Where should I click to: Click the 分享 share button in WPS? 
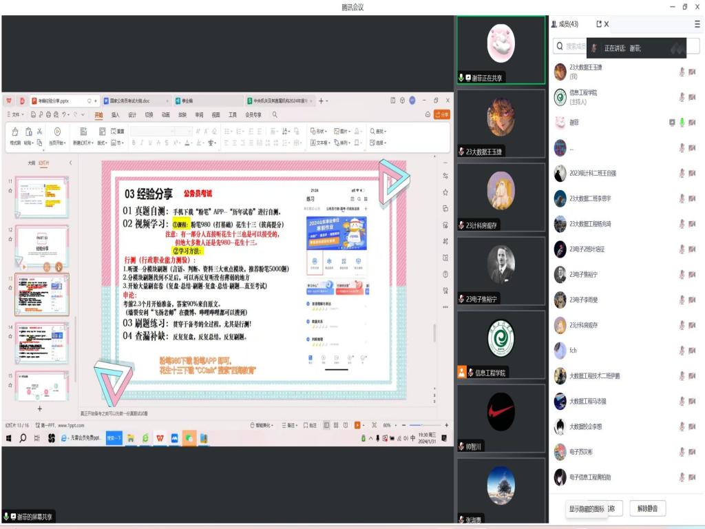441,115
